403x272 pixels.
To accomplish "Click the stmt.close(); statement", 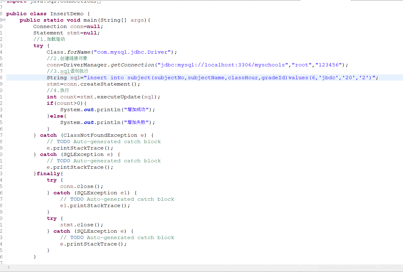I will click(x=82, y=225).
